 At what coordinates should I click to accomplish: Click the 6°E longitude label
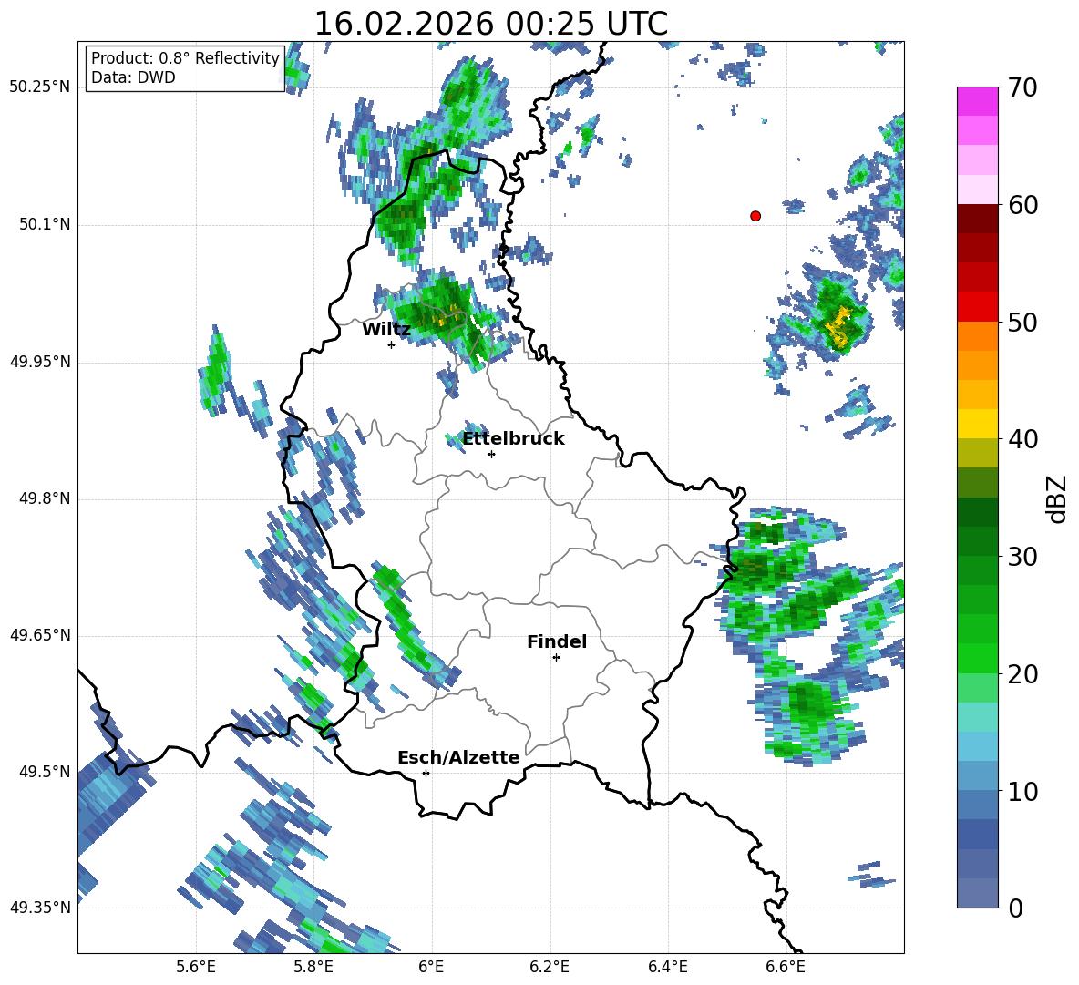431,967
